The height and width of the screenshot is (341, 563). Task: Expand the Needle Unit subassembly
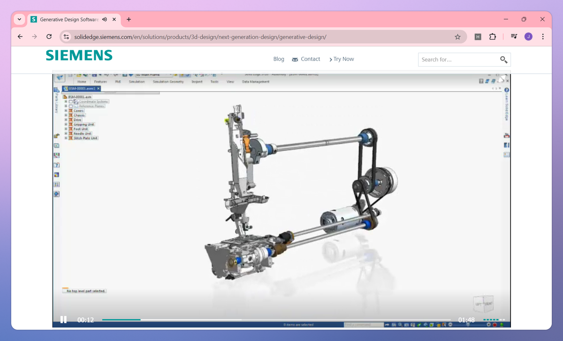pos(66,134)
